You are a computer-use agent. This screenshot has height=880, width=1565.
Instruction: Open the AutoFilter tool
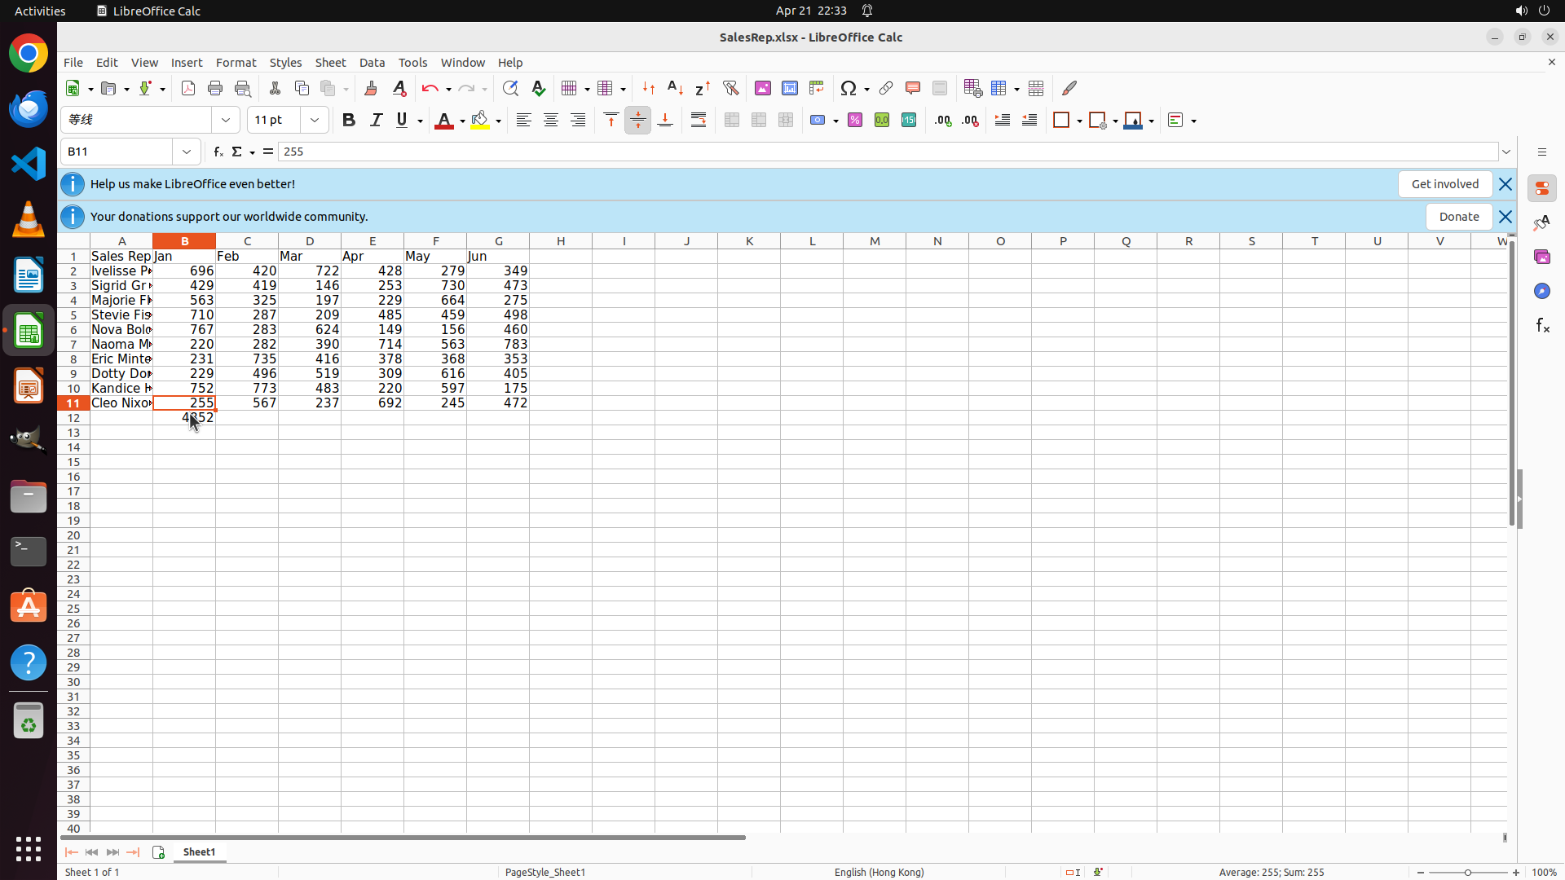coord(730,88)
